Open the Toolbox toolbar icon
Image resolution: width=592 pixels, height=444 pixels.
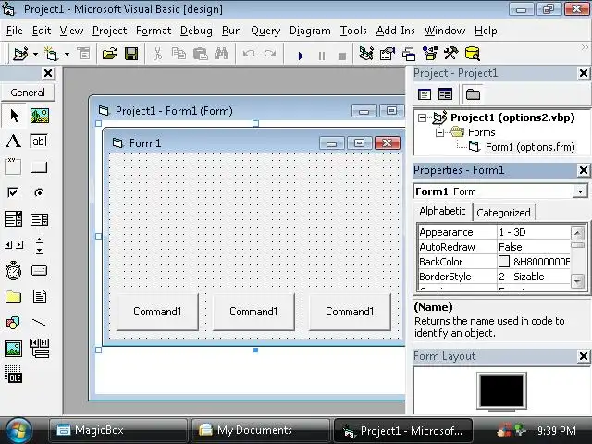click(450, 54)
